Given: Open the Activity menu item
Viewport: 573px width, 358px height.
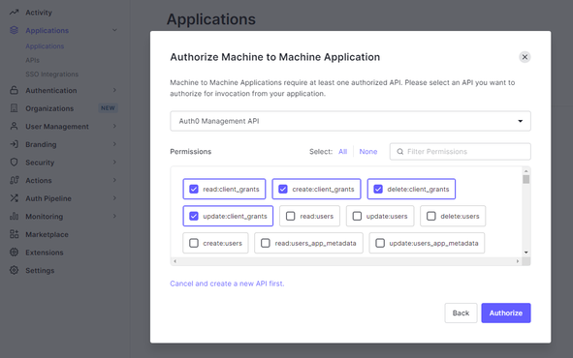Looking at the screenshot, I should pos(39,13).
